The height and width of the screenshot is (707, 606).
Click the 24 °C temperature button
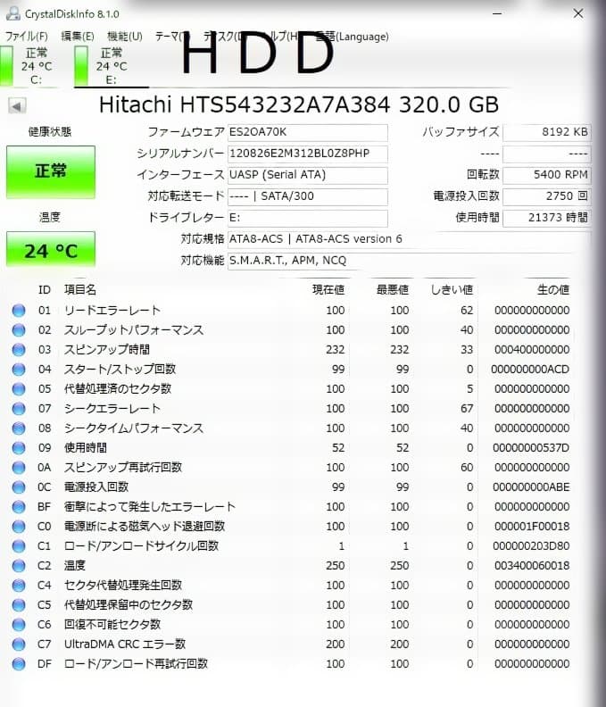pos(51,249)
